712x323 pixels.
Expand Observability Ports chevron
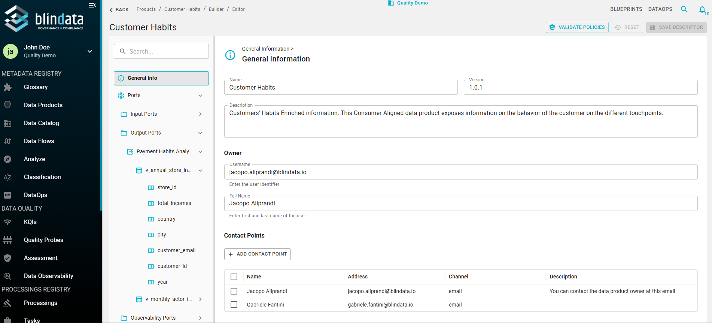point(200,318)
